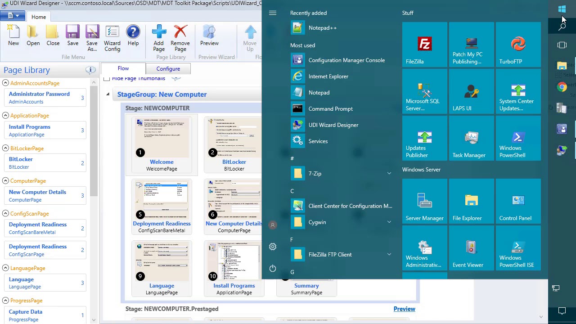This screenshot has height=324, width=576.
Task: Open the Action Center notification icon
Action: click(x=562, y=310)
